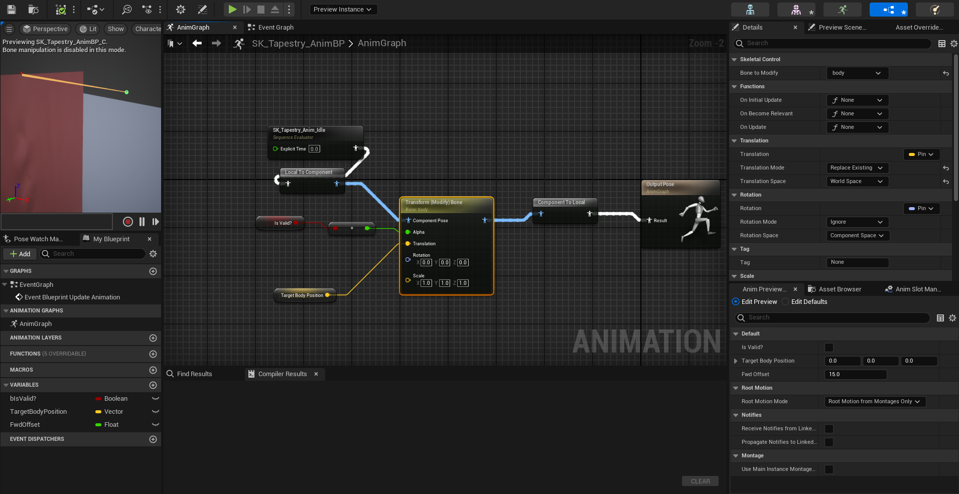959x494 pixels.
Task: Toggle visibility eye for TargetBodyPosition variable
Action: tap(156, 412)
